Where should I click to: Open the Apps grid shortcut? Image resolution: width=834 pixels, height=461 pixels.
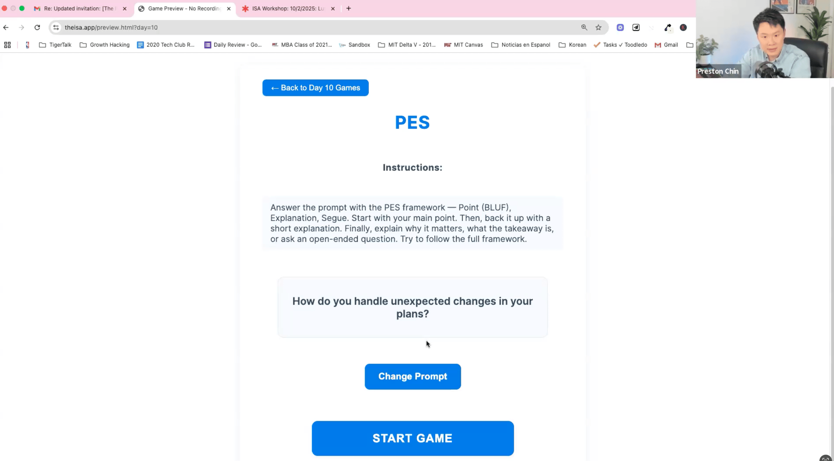click(x=7, y=45)
